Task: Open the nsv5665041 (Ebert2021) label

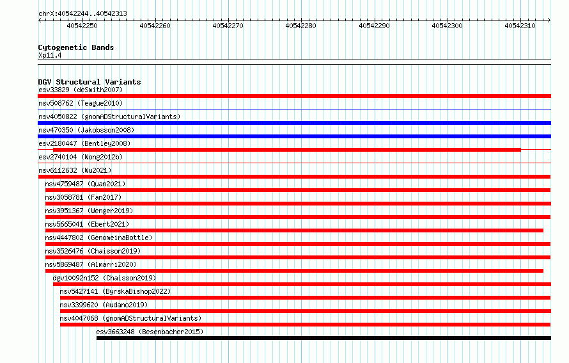Action: [x=87, y=224]
